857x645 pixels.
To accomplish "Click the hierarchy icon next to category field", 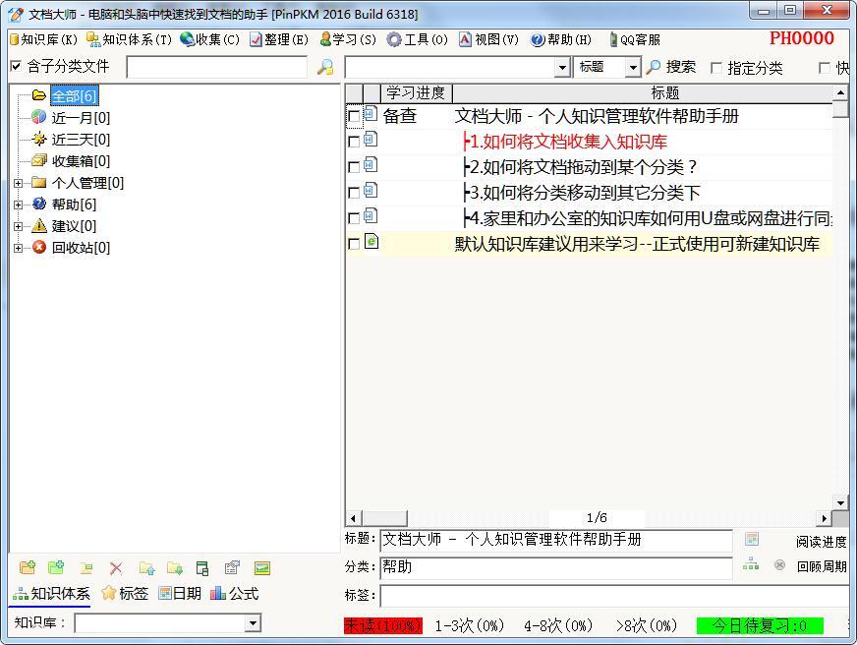I will (x=751, y=564).
